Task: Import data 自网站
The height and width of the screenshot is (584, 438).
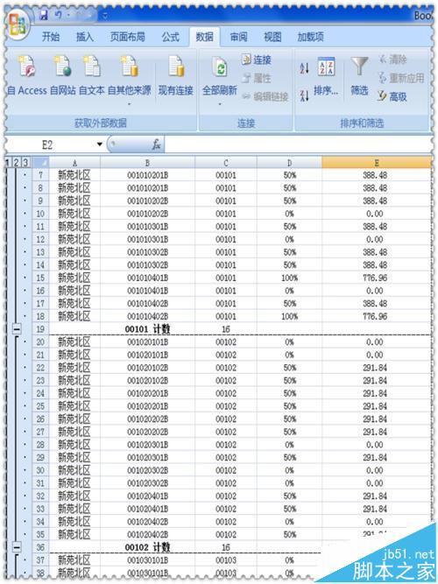Action: (62, 76)
